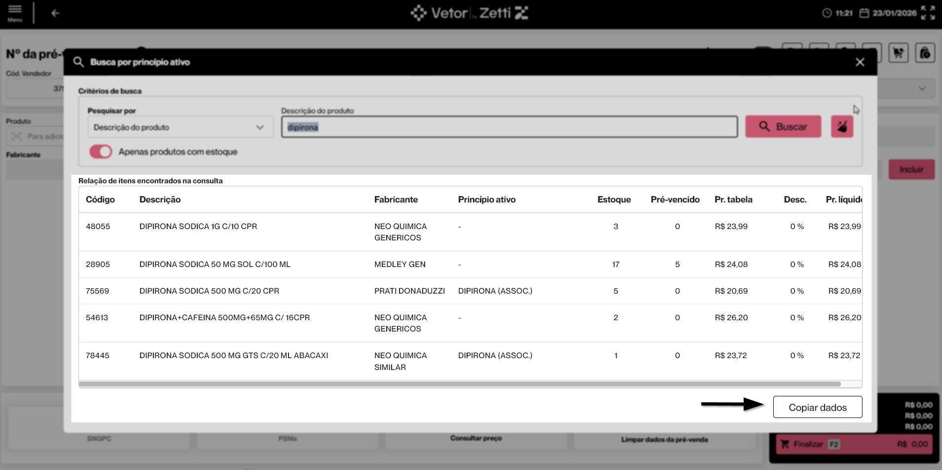Open the Pesquisar por dropdown
The height and width of the screenshot is (470, 942).
coord(180,127)
